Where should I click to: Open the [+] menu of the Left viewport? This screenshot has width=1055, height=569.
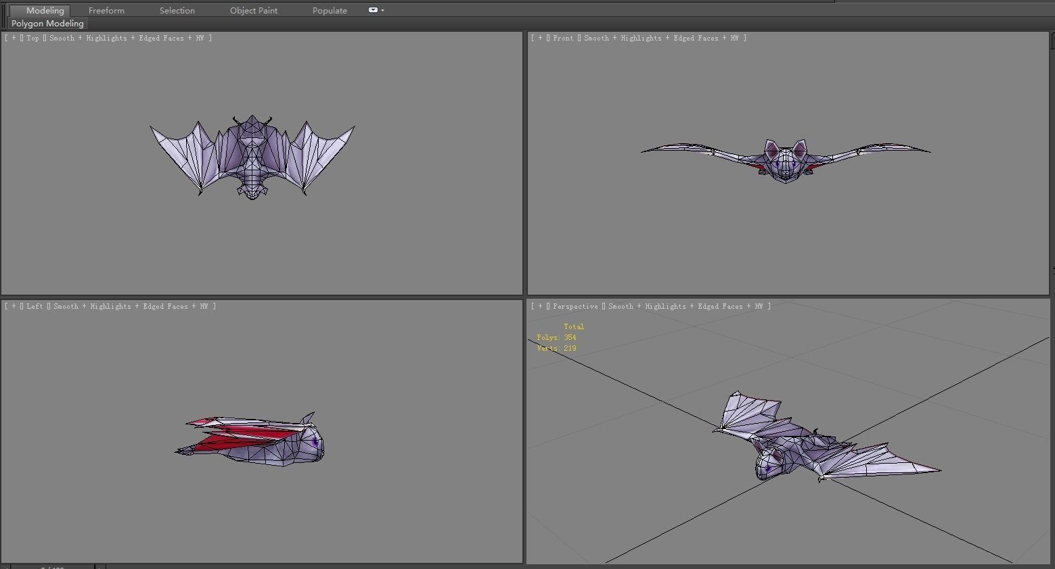(14, 306)
